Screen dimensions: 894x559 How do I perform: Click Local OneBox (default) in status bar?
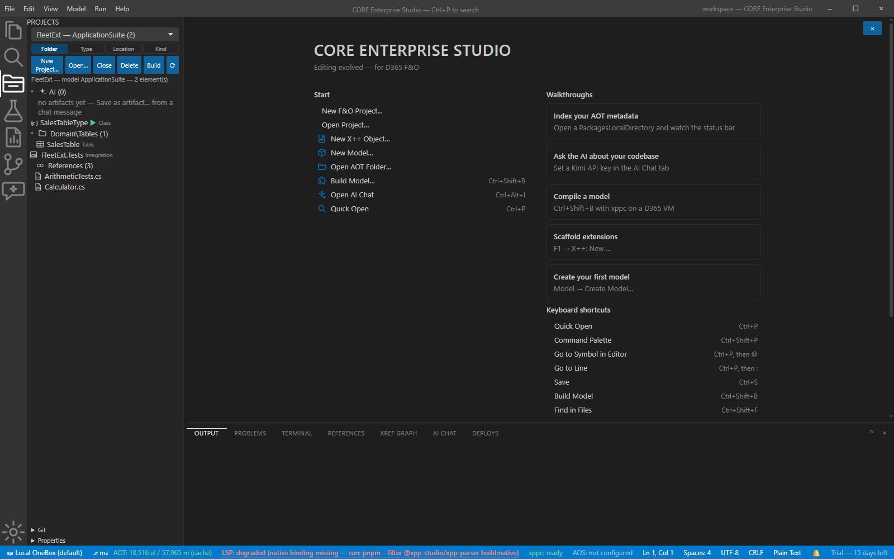[x=45, y=553]
